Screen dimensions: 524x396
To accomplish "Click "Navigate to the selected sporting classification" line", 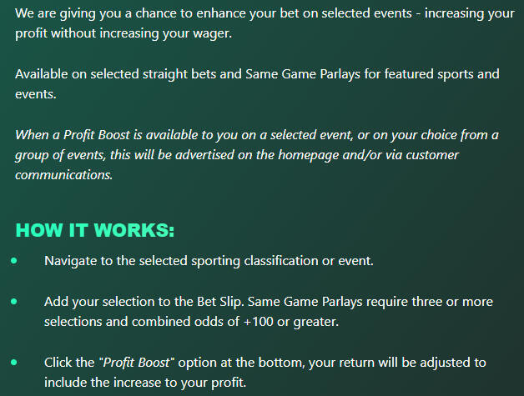I will [209, 261].
